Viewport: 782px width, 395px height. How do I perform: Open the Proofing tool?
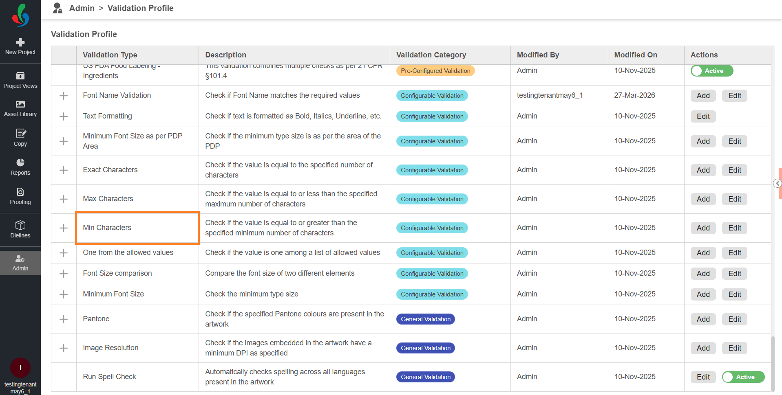[20, 196]
